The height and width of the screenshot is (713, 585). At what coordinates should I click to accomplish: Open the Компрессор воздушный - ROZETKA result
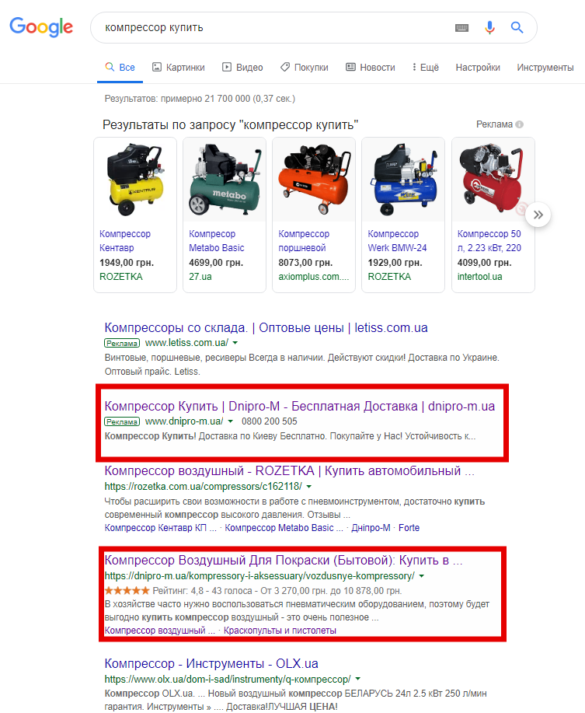[x=289, y=471]
